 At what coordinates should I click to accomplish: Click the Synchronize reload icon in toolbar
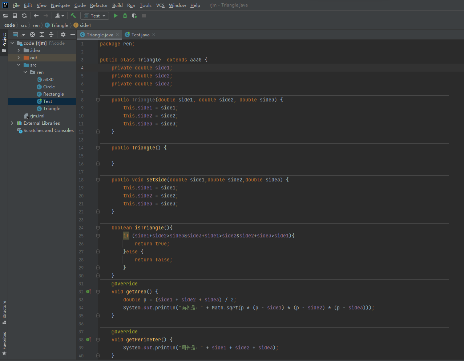tap(24, 16)
